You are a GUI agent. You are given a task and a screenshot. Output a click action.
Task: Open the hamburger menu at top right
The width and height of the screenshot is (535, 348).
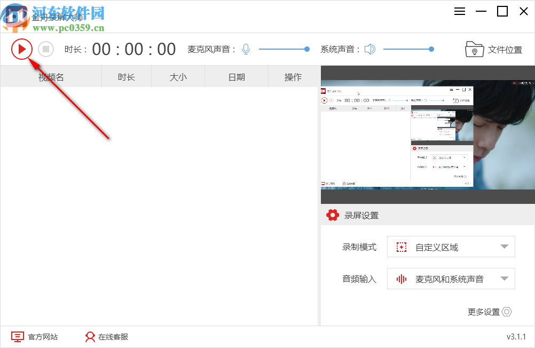[460, 11]
